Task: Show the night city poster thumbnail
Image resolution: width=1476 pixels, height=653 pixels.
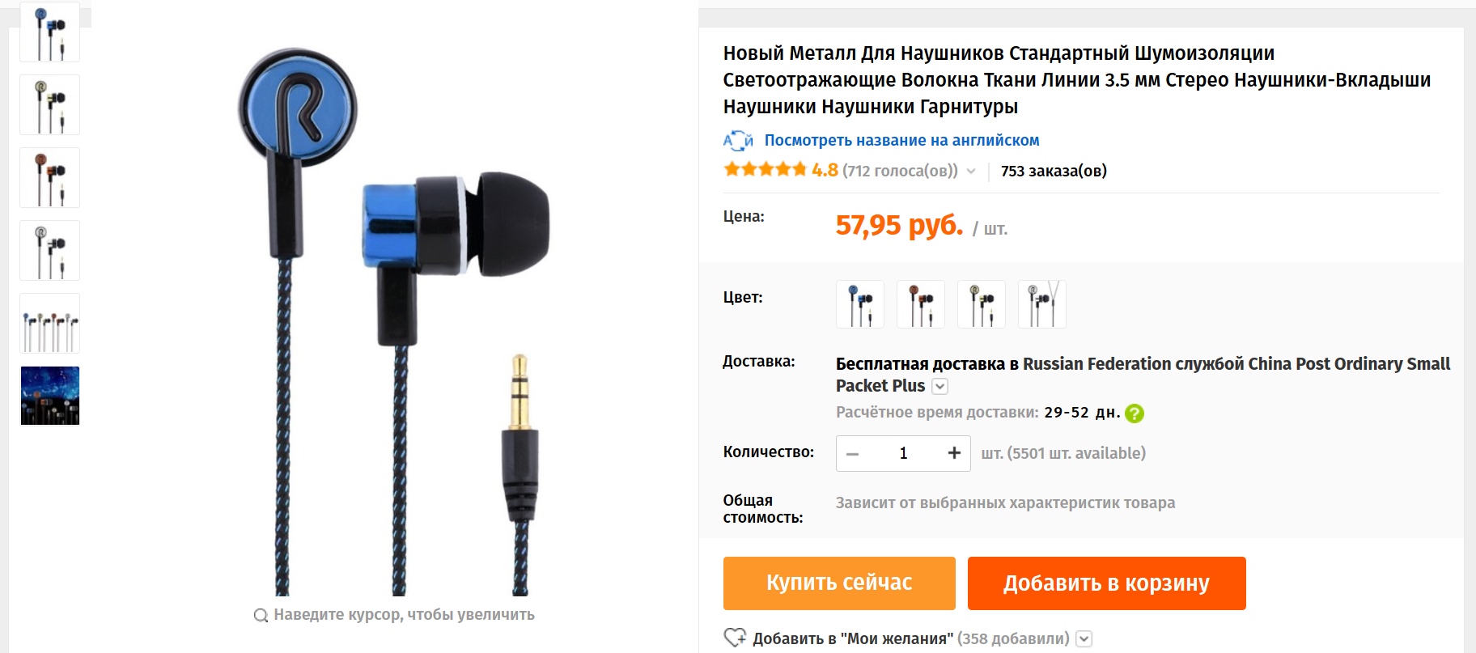Action: click(x=50, y=396)
